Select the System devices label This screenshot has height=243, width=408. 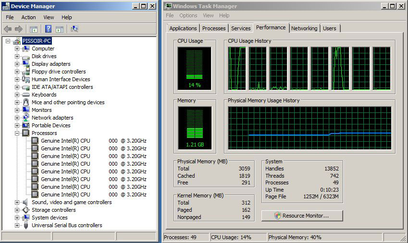49,218
